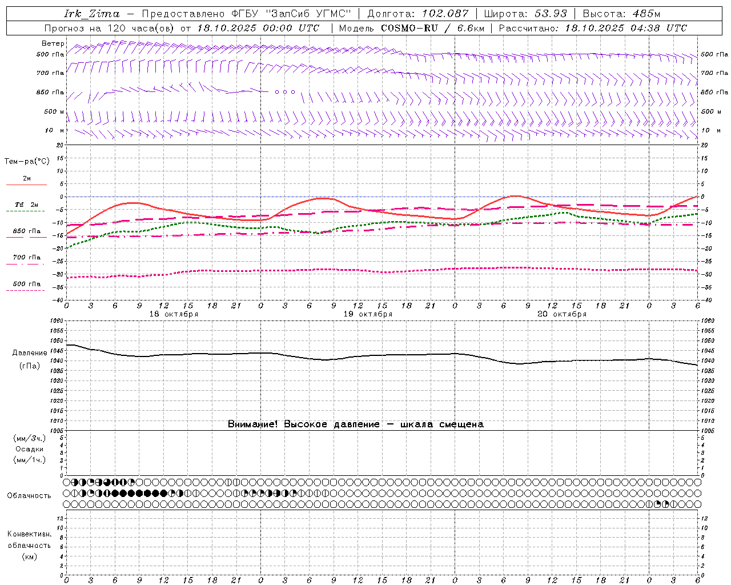Click the (мм/1ч.) precipitation unit label

tap(30, 460)
